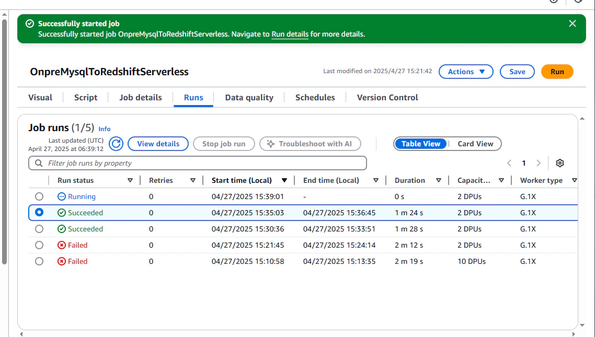The image size is (595, 337).
Task: Open End time (Local) column sort arrow
Action: pyautogui.click(x=376, y=180)
